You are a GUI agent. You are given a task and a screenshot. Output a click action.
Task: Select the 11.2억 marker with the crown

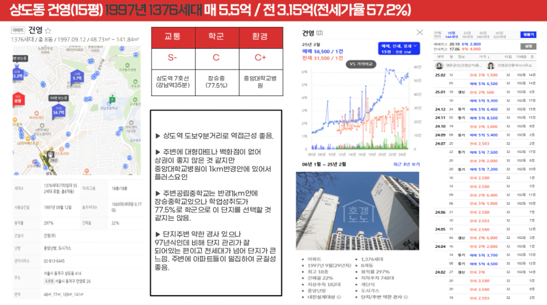click(x=18, y=74)
